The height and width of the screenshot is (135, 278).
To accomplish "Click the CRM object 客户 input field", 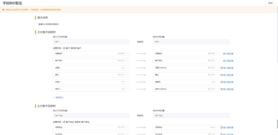I will (x=91, y=42).
